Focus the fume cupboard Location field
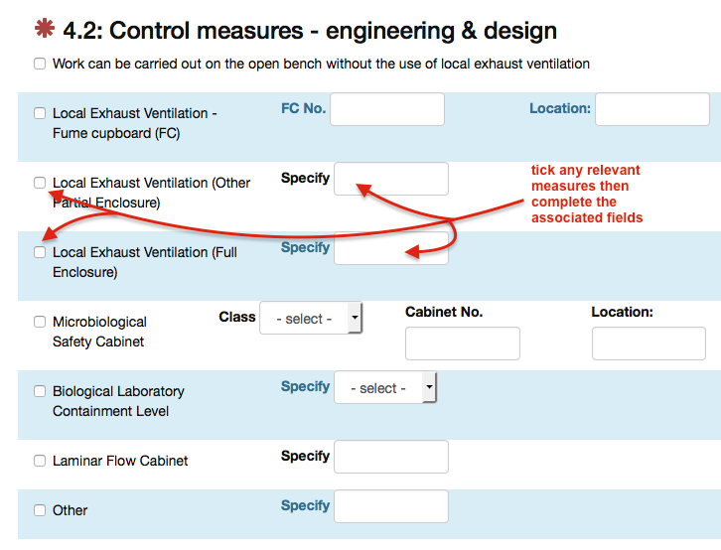Image resolution: width=721 pixels, height=550 pixels. (651, 109)
